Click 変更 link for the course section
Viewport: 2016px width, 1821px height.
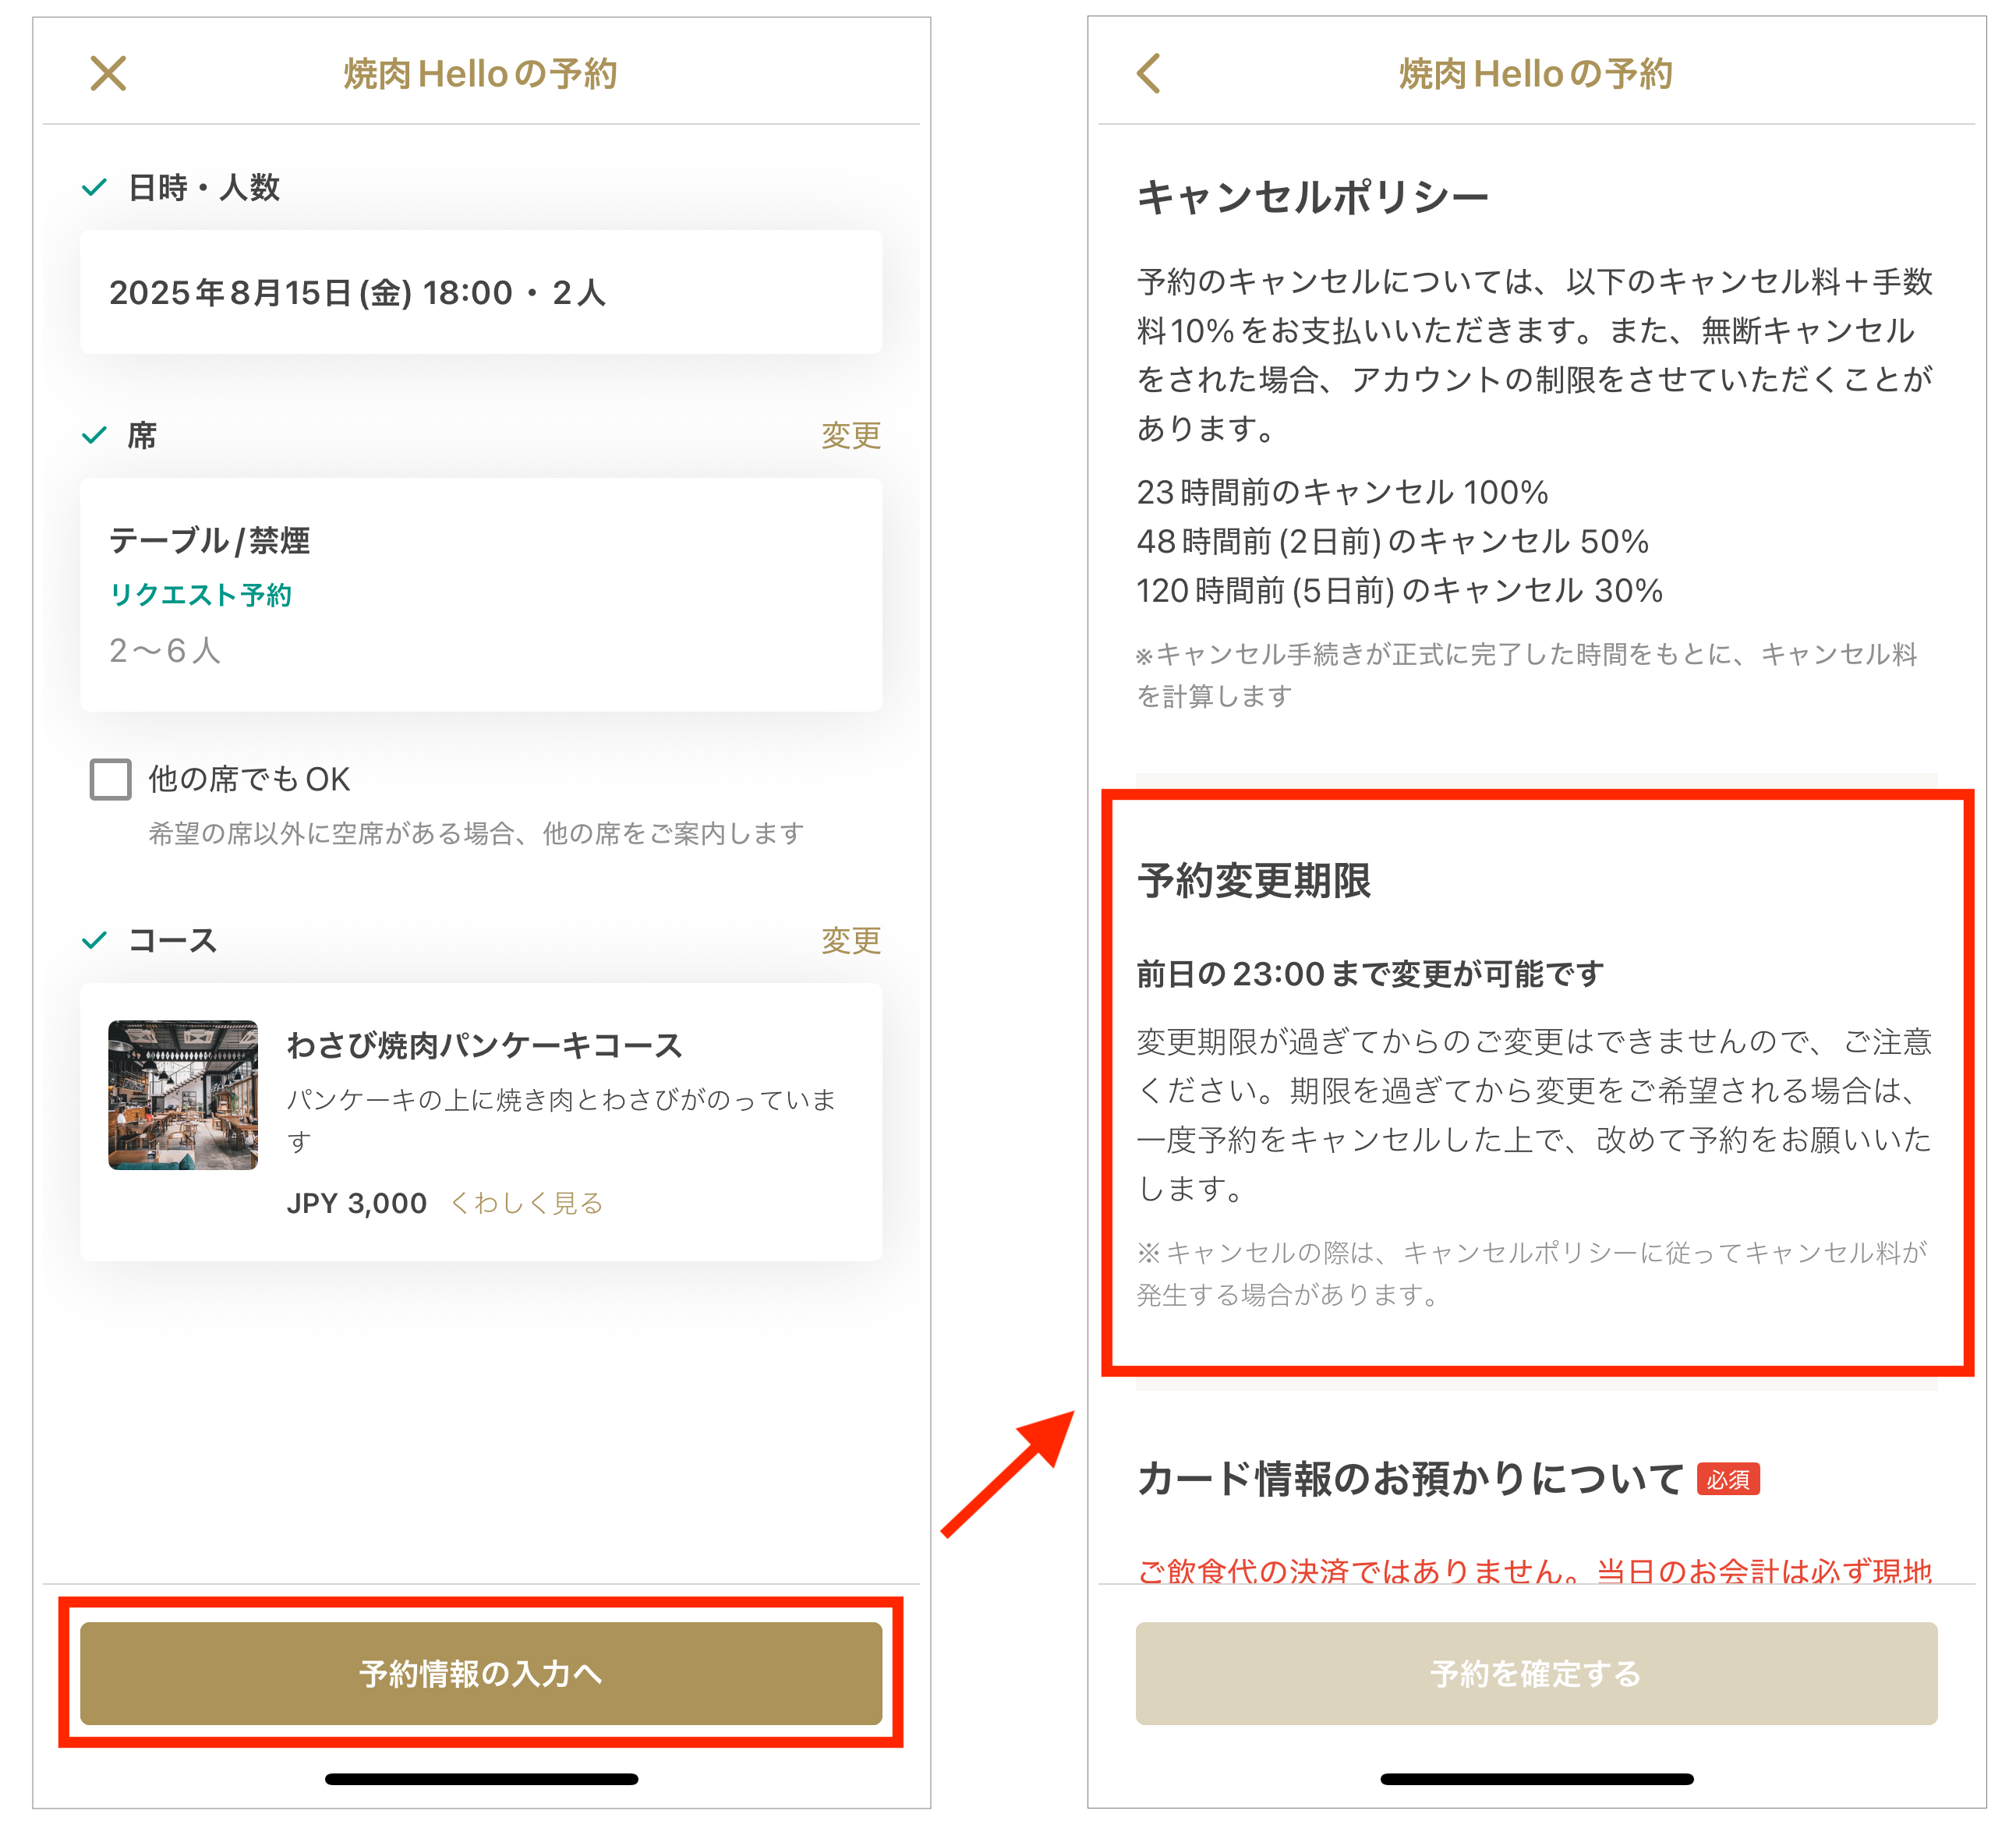click(850, 940)
